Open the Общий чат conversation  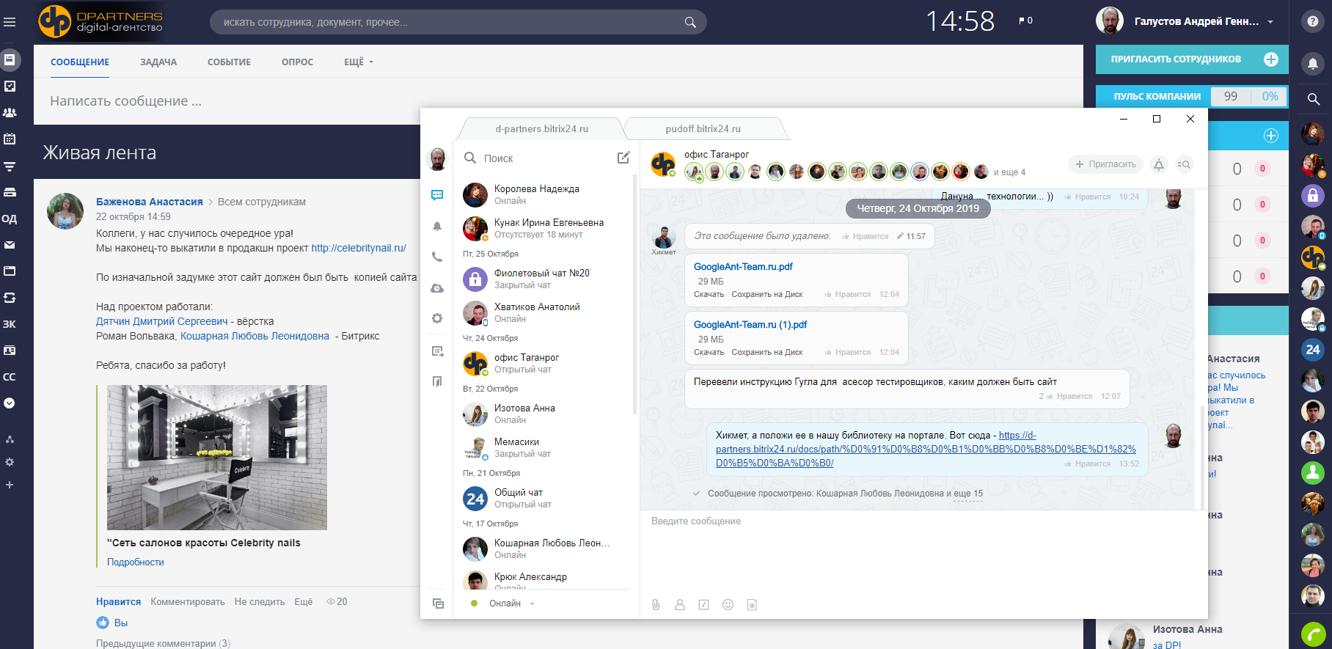tap(544, 498)
